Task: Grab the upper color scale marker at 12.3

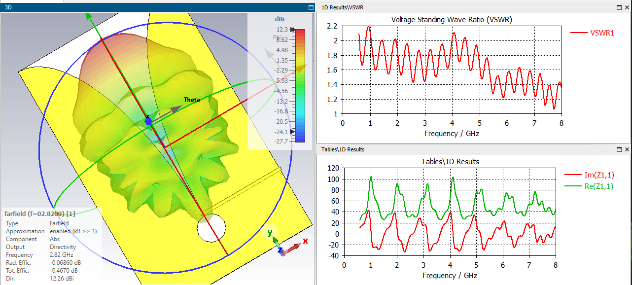Action: coord(293,30)
